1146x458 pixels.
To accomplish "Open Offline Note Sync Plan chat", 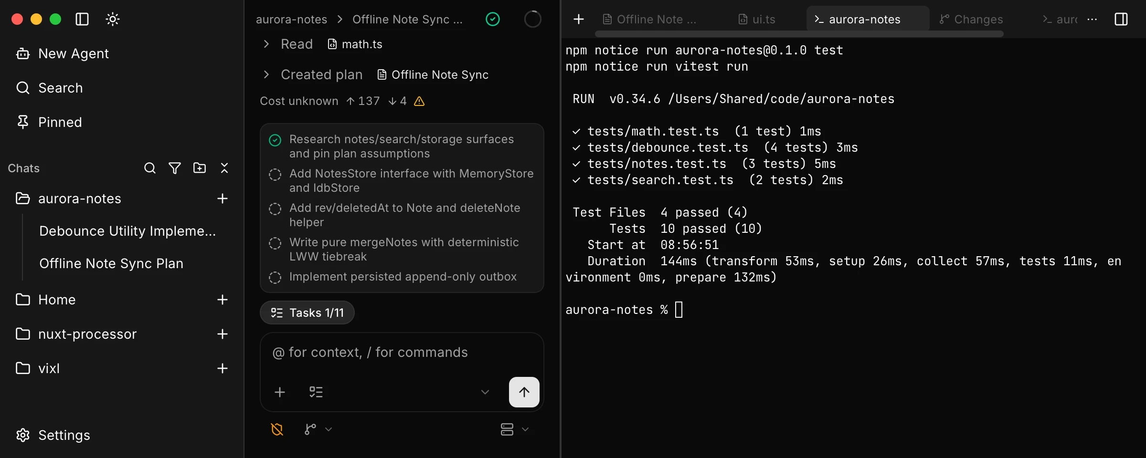I will [x=111, y=263].
